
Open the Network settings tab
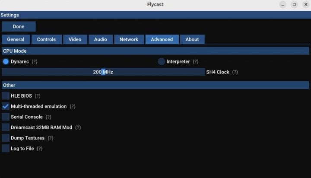[129, 39]
